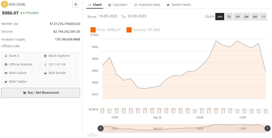The image size is (272, 138).
Task: Click the Sep 20 x-axis label on main chart
Action: [157, 117]
